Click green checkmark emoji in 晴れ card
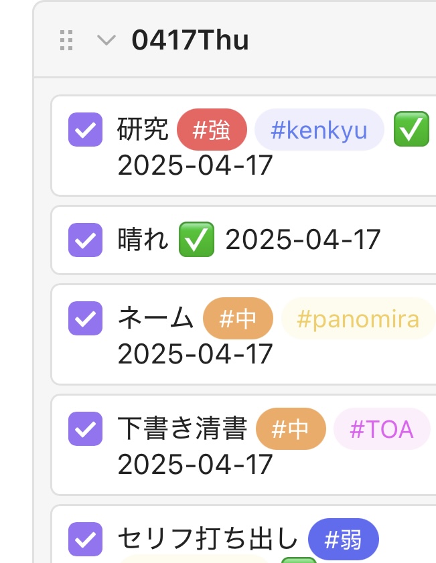This screenshot has width=436, height=563. 196,240
